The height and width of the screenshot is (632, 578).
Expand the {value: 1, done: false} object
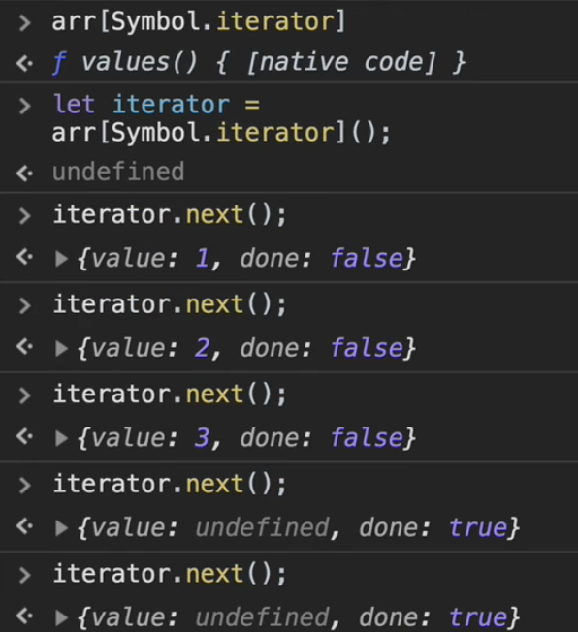tap(61, 259)
